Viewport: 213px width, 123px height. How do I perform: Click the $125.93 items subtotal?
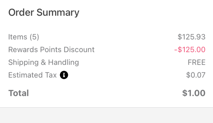coord(192,37)
